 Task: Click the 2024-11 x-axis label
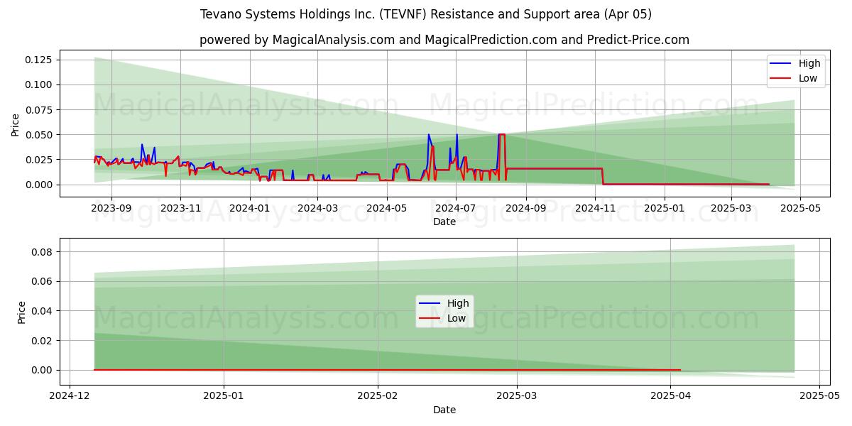pos(595,208)
